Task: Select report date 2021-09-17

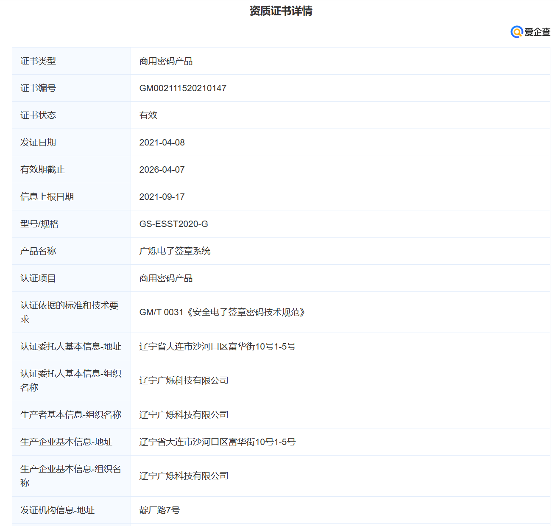Action: pos(162,197)
